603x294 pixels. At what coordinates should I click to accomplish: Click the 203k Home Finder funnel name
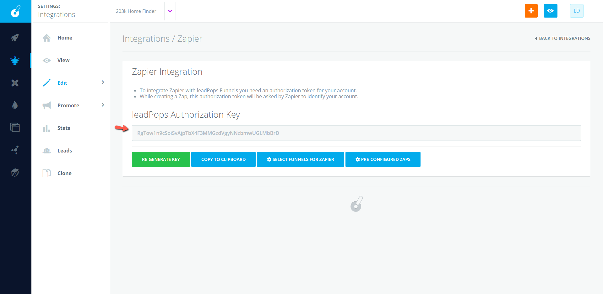136,11
